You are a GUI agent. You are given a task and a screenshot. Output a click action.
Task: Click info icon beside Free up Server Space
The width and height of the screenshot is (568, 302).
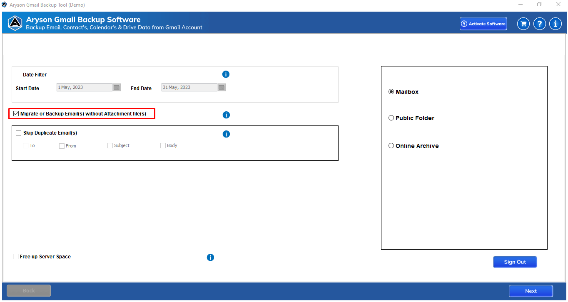pyautogui.click(x=210, y=258)
